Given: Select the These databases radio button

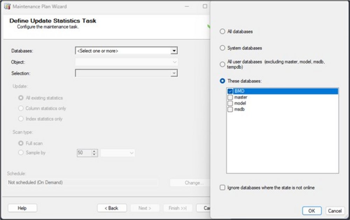Looking at the screenshot, I should [x=222, y=81].
